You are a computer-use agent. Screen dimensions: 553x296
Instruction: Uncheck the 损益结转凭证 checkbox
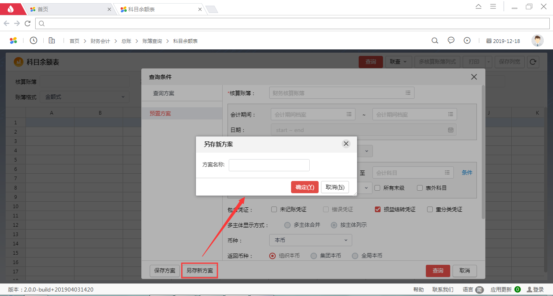(x=378, y=209)
